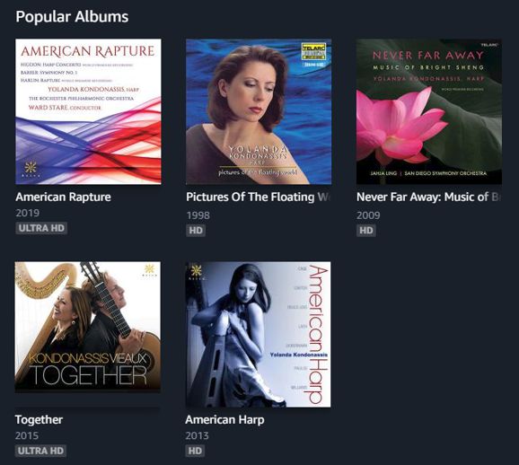This screenshot has width=519, height=465.
Task: Click the American Rapture title link
Action: pos(63,197)
